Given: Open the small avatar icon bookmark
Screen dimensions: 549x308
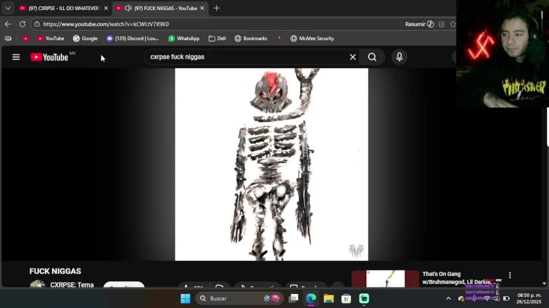Looking at the screenshot, I should click(279, 38).
